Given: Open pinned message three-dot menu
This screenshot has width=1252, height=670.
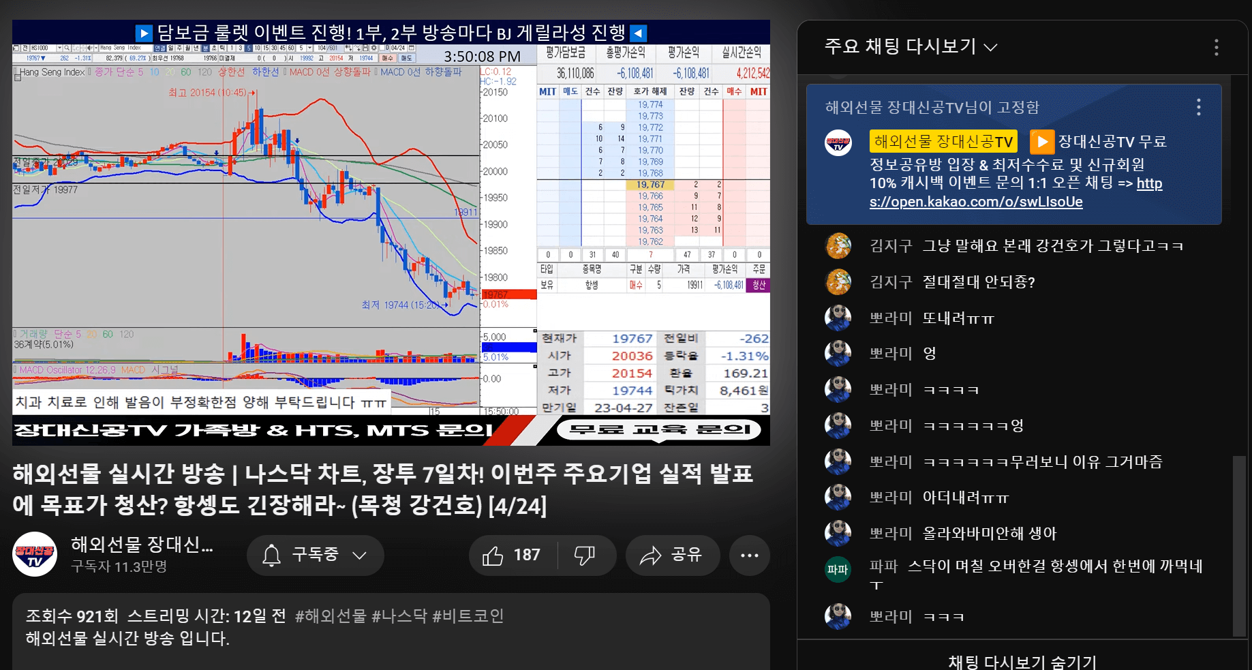Looking at the screenshot, I should (x=1199, y=107).
